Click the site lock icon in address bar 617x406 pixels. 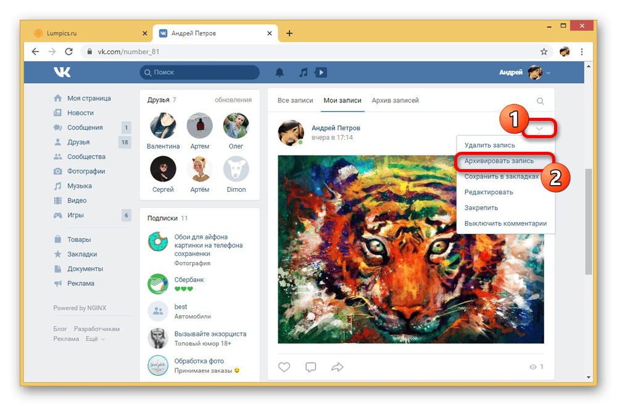pyautogui.click(x=89, y=52)
